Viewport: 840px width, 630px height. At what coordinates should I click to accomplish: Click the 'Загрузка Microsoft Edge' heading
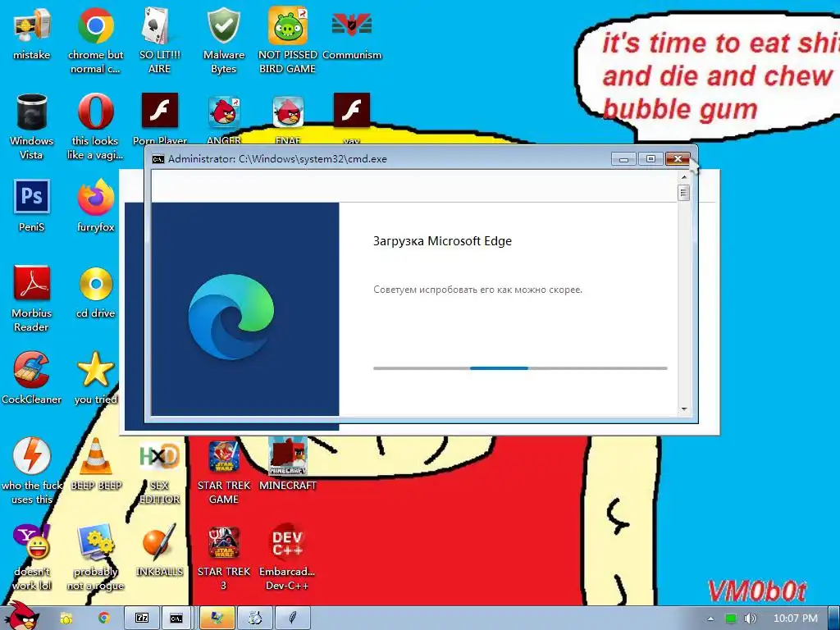click(x=442, y=241)
